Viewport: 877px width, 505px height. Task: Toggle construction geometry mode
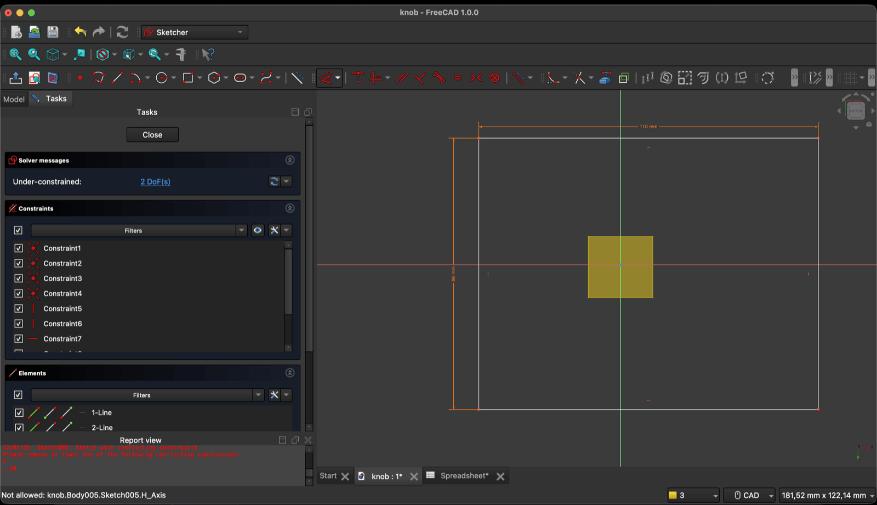point(297,78)
